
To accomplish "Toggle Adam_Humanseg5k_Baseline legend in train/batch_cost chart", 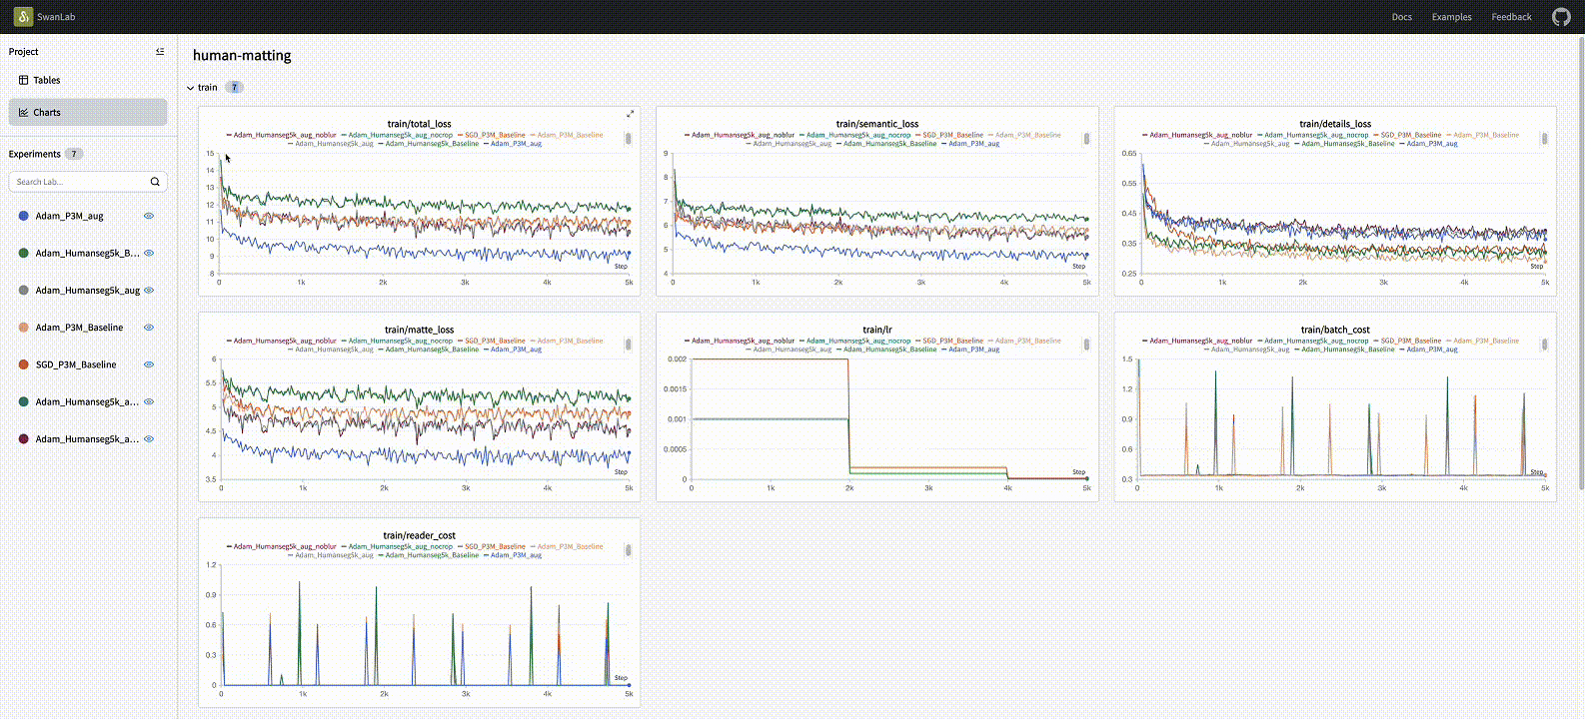I will tap(1343, 350).
